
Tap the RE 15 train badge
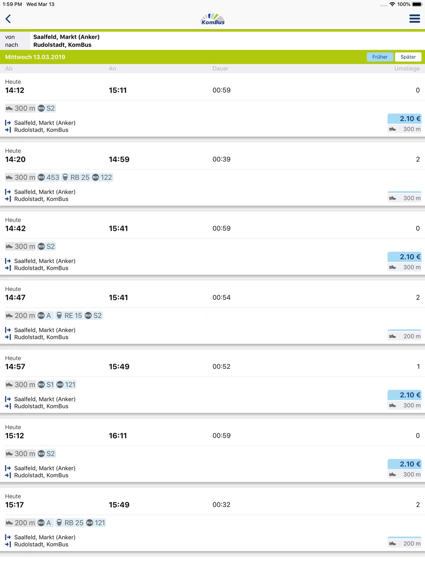tap(69, 316)
